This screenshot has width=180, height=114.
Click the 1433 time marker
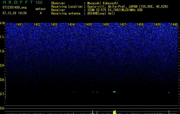pos(54,25)
